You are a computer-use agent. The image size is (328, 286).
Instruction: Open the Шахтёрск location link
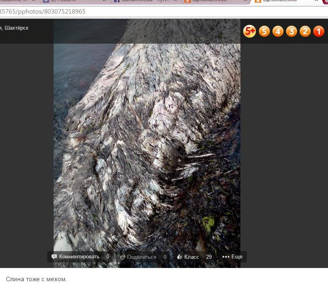pyautogui.click(x=16, y=28)
